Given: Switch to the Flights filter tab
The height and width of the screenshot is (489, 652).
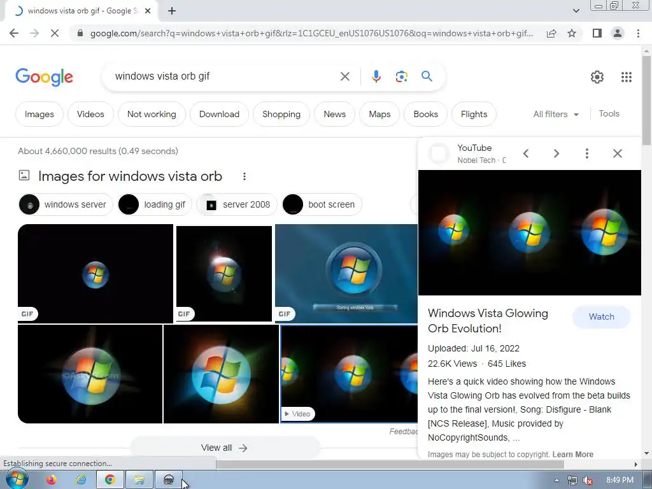Looking at the screenshot, I should pyautogui.click(x=474, y=114).
